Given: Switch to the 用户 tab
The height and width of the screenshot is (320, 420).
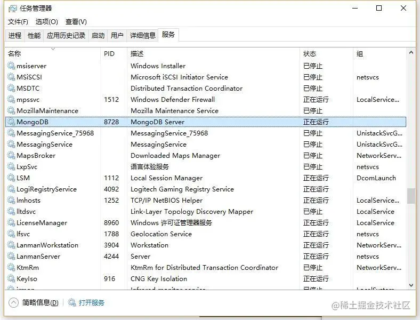Looking at the screenshot, I should [x=117, y=35].
